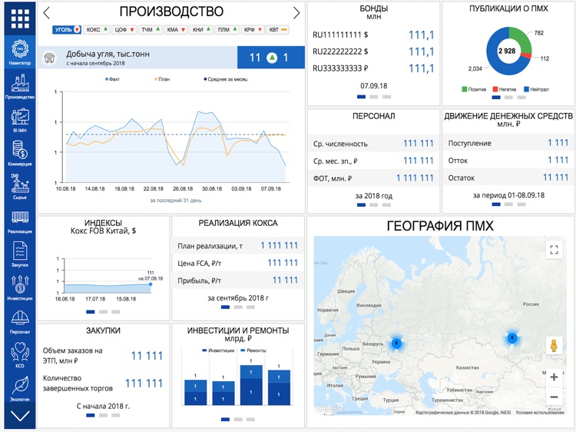This screenshot has height=432, width=576.
Task: Click the 111 data point in index chart
Action: 151,284
